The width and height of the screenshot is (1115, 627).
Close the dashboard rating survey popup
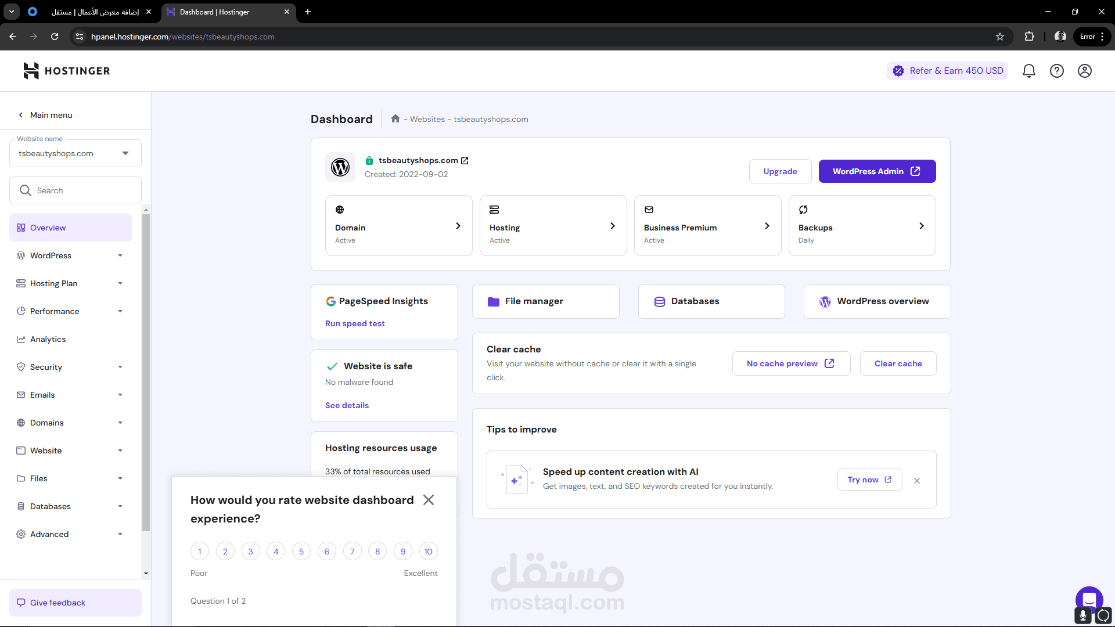(x=429, y=500)
